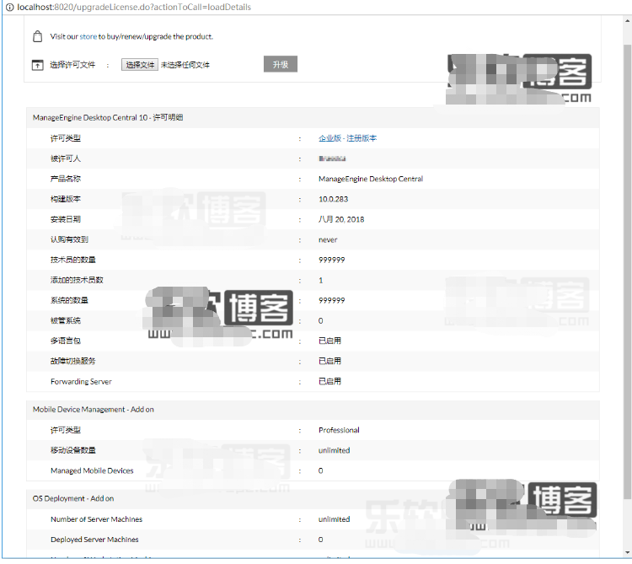Click the scrollbar up arrow

(x=628, y=21)
